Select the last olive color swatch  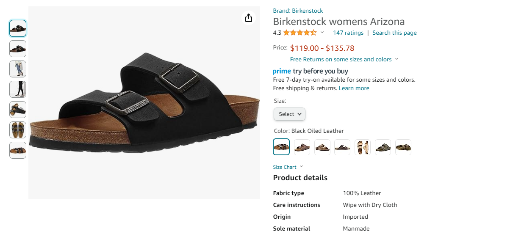coord(403,147)
